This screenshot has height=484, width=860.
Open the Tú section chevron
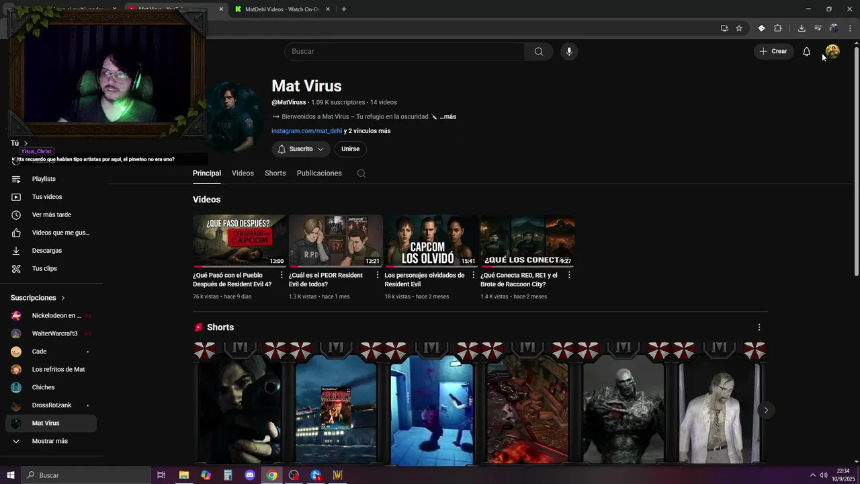pos(26,143)
